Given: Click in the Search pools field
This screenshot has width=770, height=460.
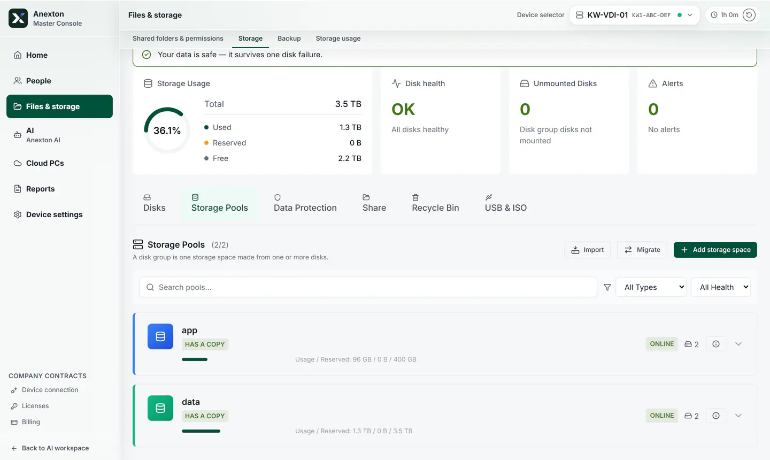Looking at the screenshot, I should [x=368, y=287].
